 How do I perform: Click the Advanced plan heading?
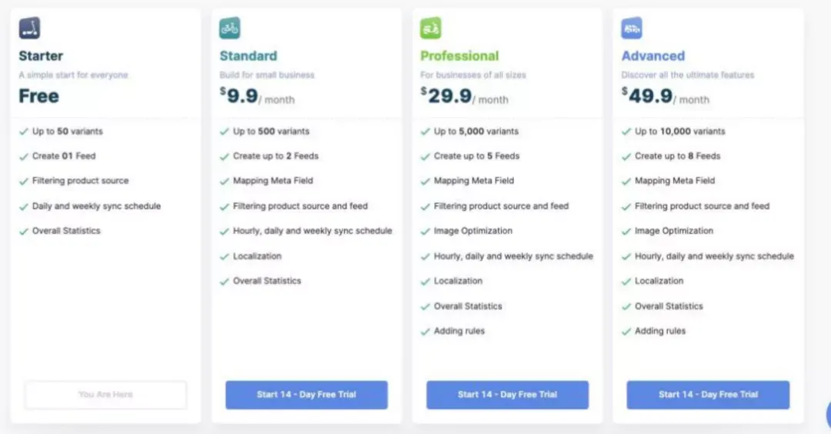point(653,55)
